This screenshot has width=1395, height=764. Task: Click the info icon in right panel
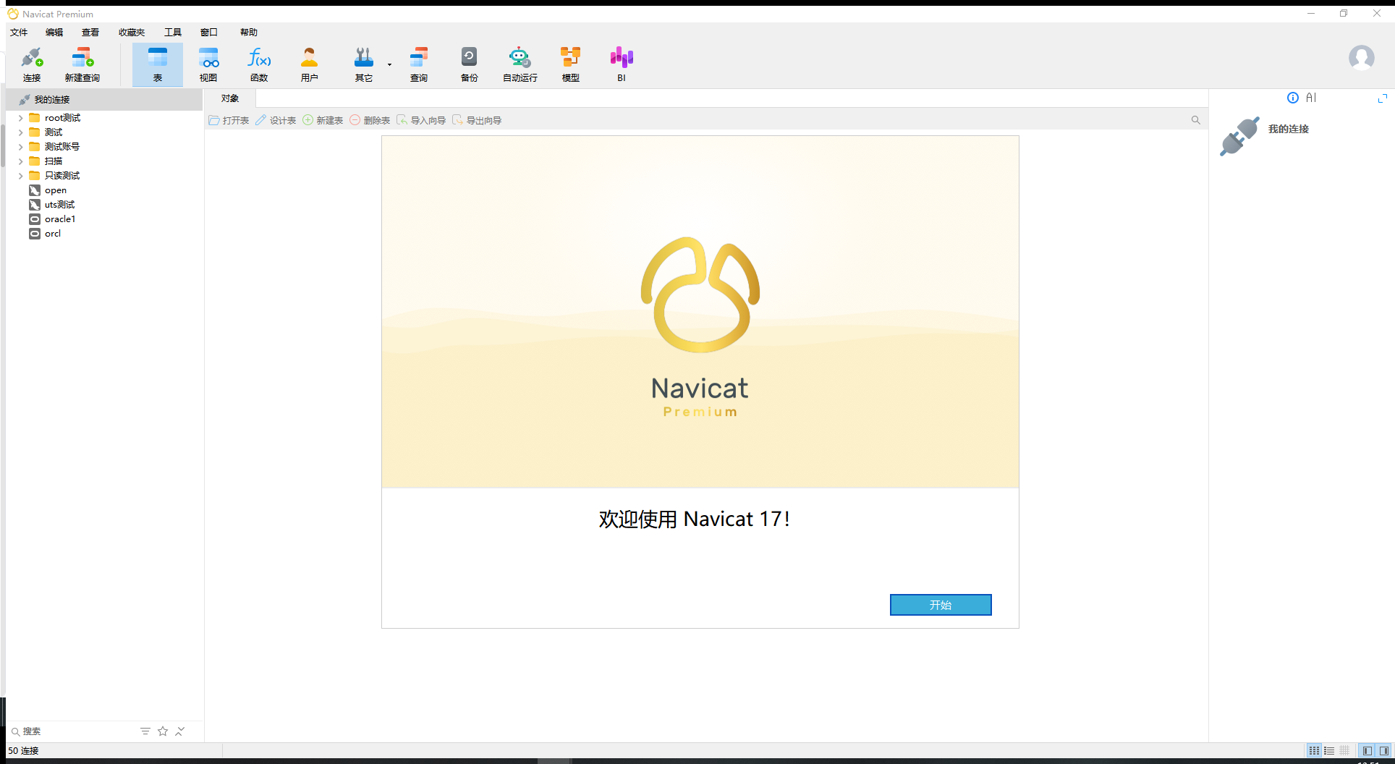1293,98
